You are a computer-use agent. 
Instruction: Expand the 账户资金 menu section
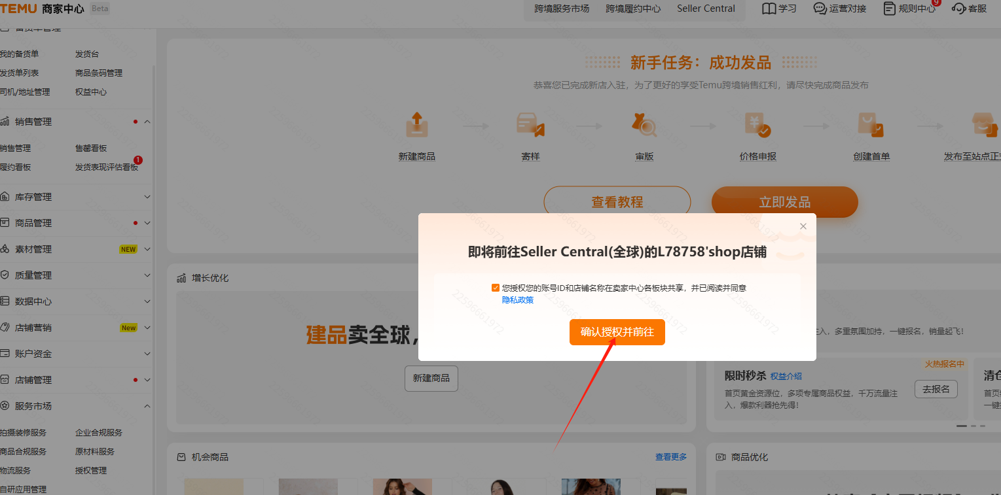coord(147,354)
